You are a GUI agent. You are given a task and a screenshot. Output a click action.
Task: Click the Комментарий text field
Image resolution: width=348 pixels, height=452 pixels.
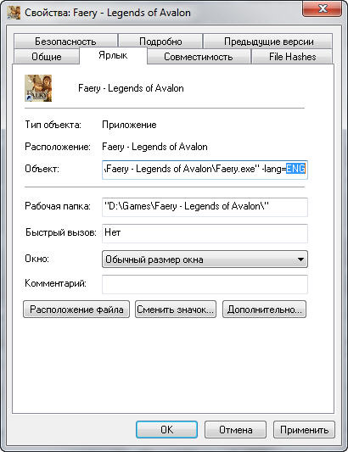205,284
